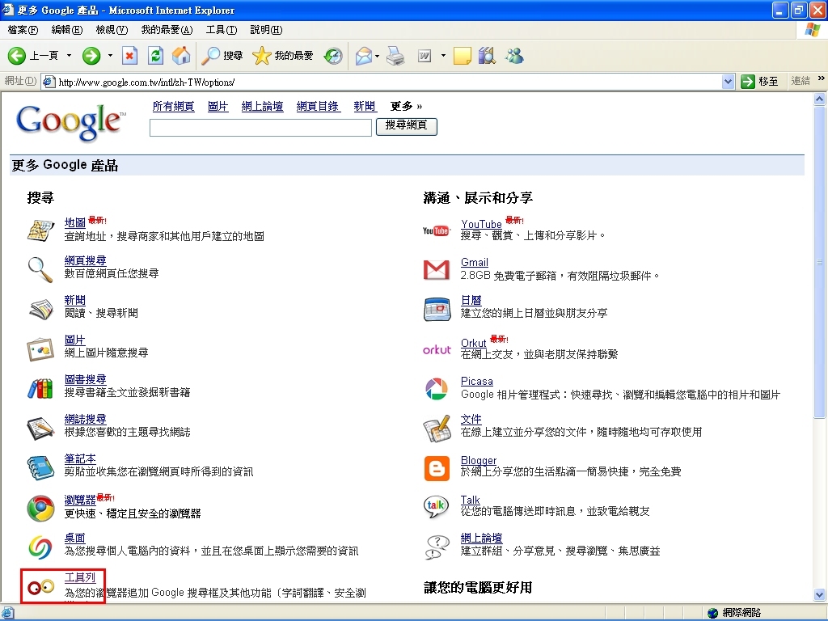Click the vertical scrollbar up arrow
Screen dimensions: 828x621
pyautogui.click(x=820, y=99)
